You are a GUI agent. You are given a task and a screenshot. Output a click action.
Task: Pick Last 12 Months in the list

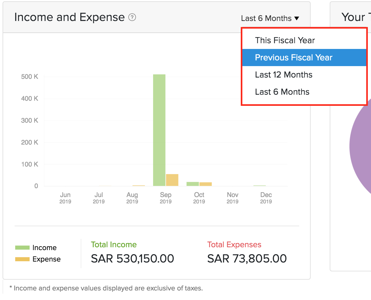(283, 75)
